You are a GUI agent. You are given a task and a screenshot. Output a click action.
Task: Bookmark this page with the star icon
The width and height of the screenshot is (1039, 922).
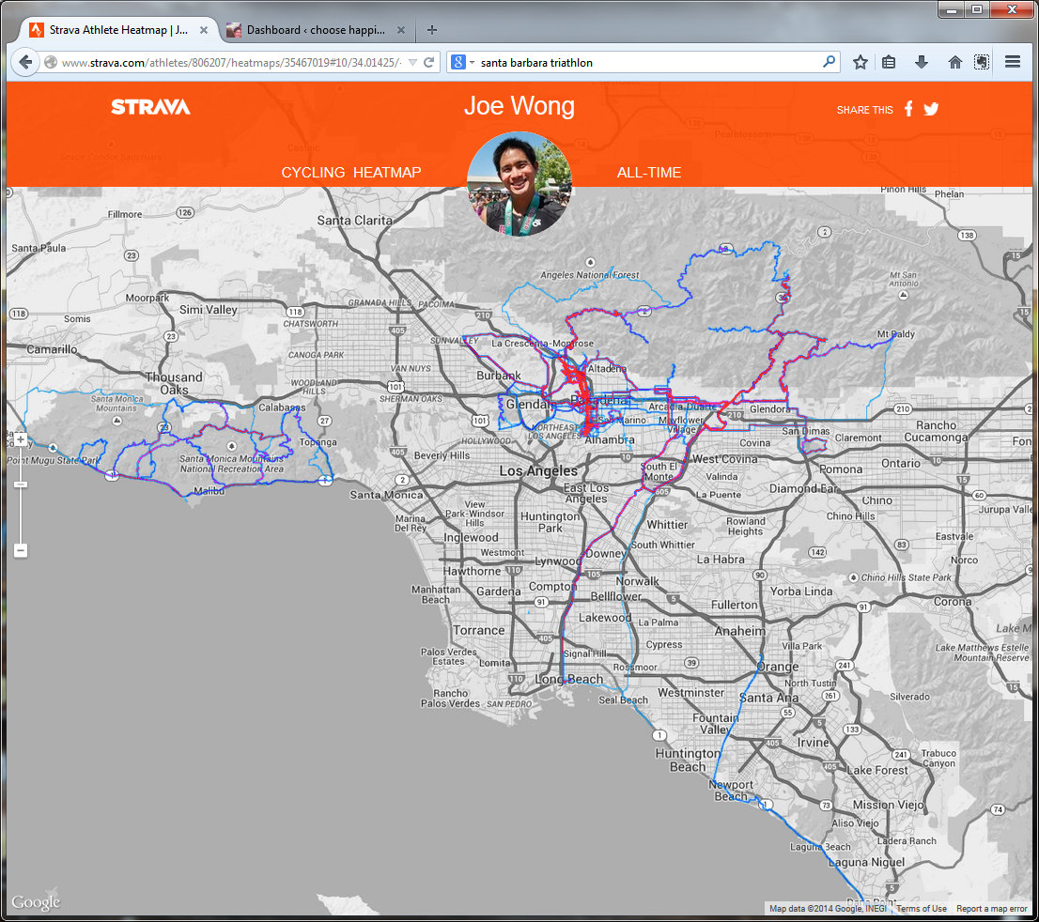tap(860, 63)
